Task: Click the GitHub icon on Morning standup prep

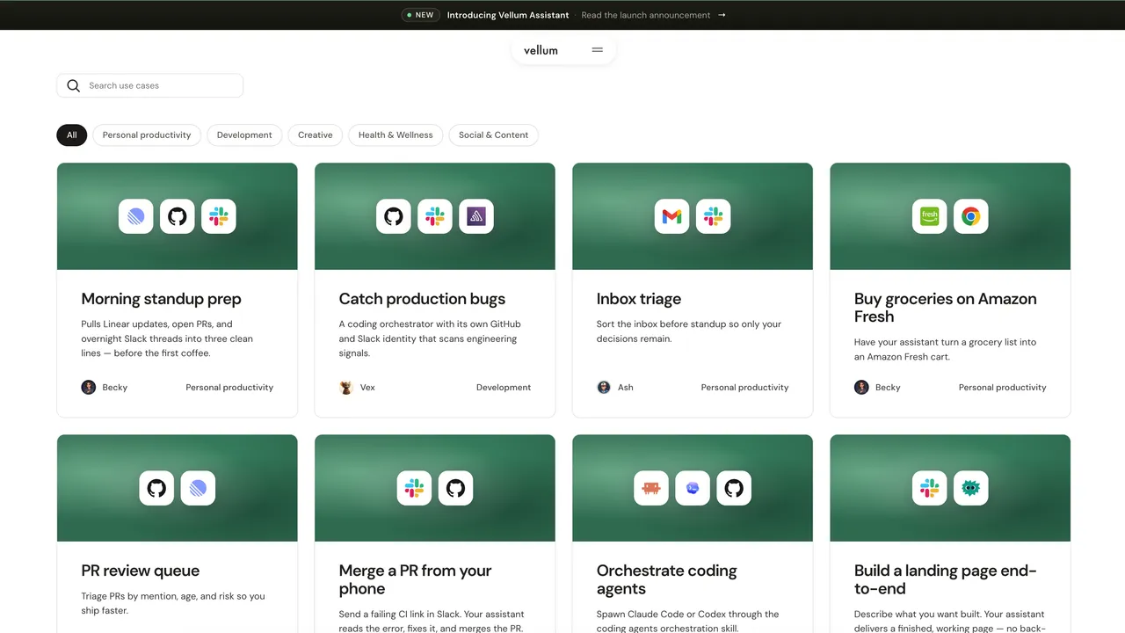Action: pyautogui.click(x=178, y=216)
